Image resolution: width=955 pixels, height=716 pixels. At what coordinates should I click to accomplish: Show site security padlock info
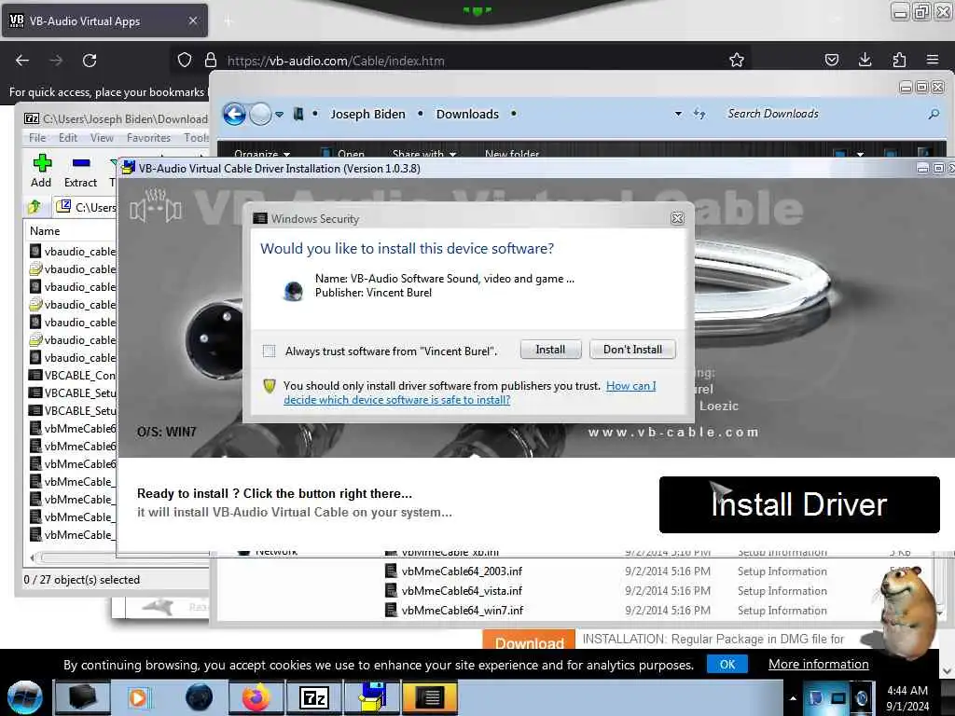click(211, 60)
